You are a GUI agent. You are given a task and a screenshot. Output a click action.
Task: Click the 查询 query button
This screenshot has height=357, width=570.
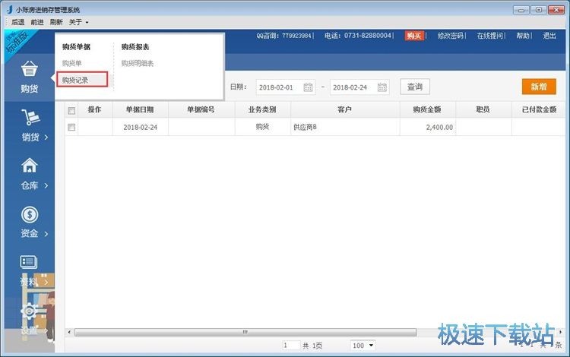415,87
